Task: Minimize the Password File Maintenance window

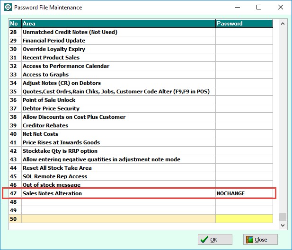Action: 238,7
